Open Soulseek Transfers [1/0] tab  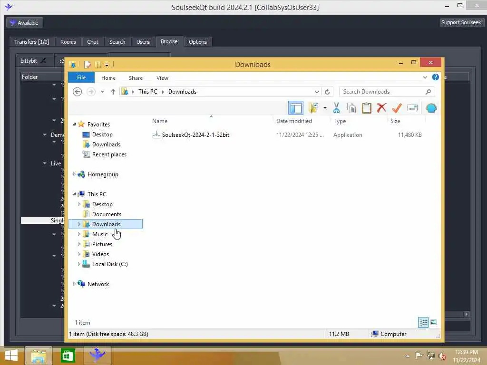pos(31,42)
